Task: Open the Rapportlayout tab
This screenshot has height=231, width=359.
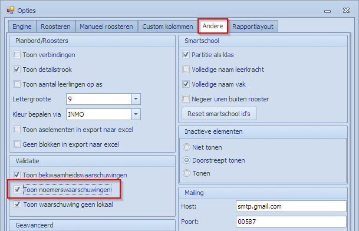Action: (x=253, y=27)
